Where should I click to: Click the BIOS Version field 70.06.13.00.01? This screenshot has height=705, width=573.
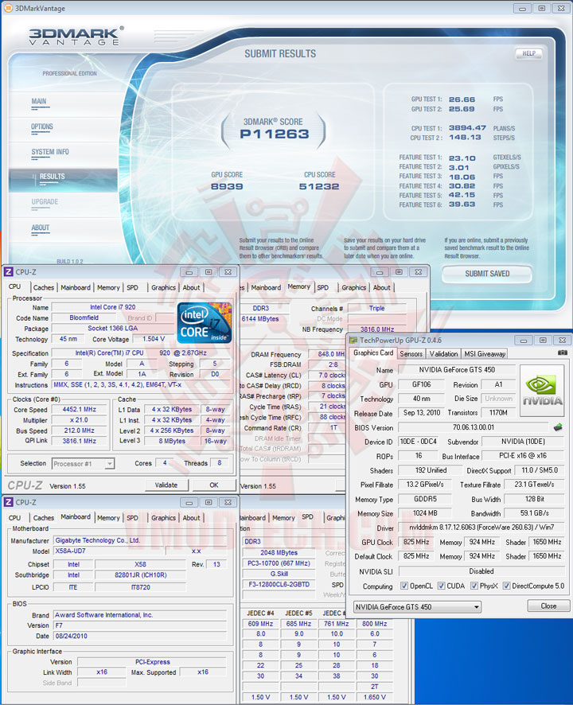(x=474, y=427)
